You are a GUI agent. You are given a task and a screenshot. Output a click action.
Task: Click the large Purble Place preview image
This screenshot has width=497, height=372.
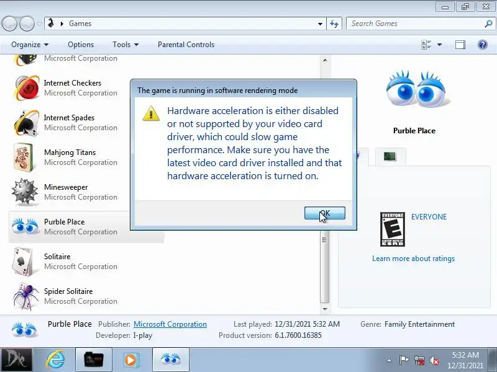coord(416,89)
